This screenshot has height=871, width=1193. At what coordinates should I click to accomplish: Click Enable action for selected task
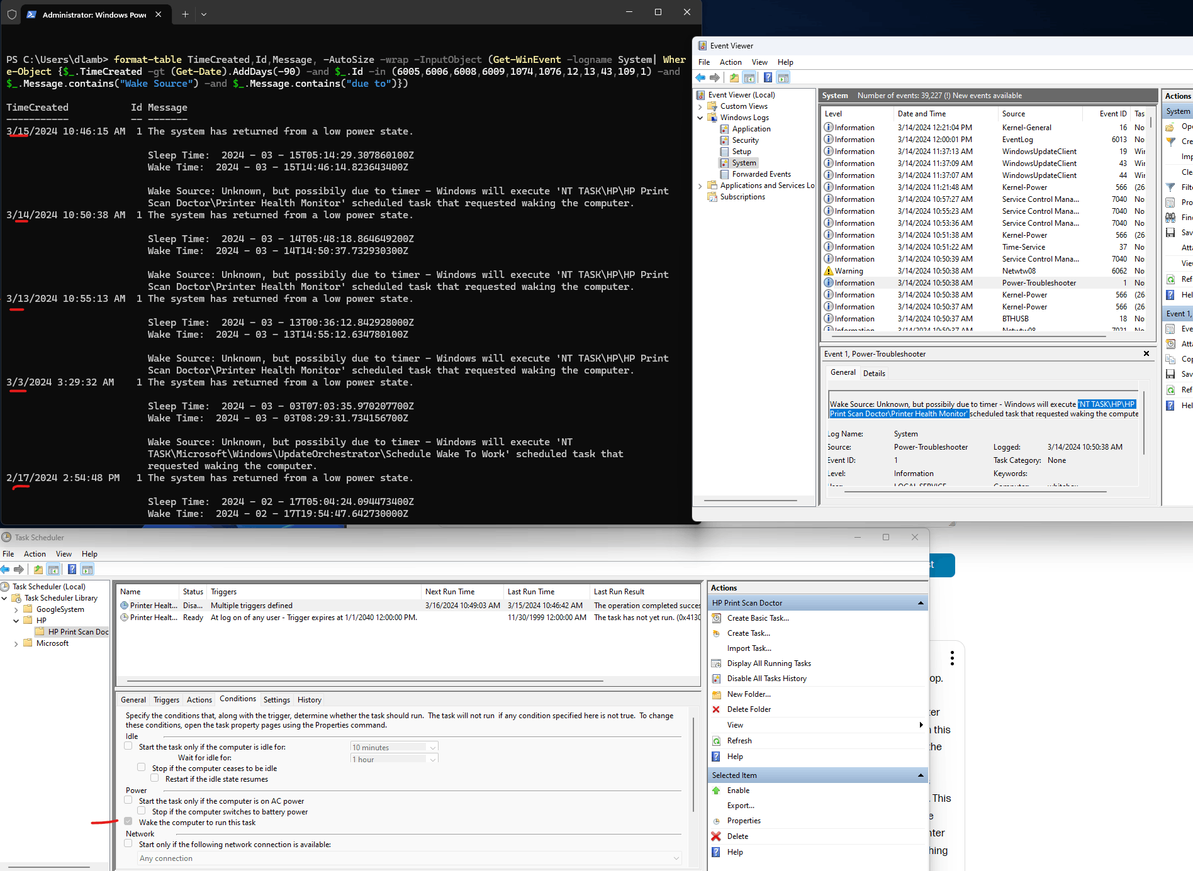(x=738, y=791)
